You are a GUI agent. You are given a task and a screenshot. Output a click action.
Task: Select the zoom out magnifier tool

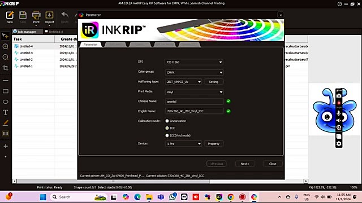[x=5, y=57]
